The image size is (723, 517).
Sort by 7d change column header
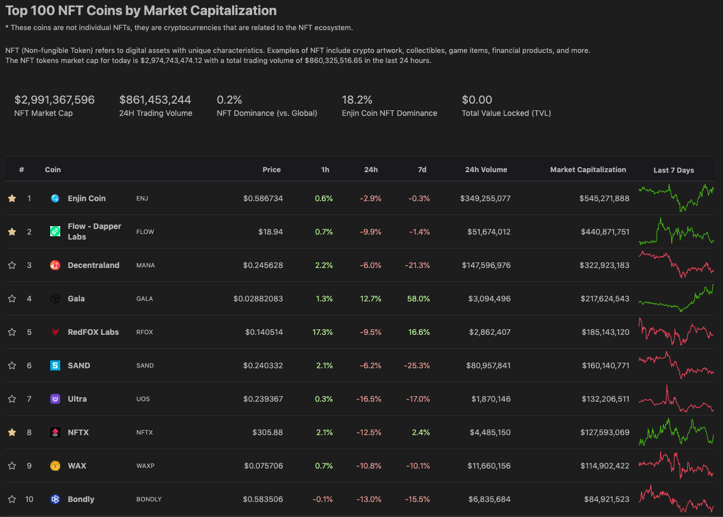coord(422,170)
